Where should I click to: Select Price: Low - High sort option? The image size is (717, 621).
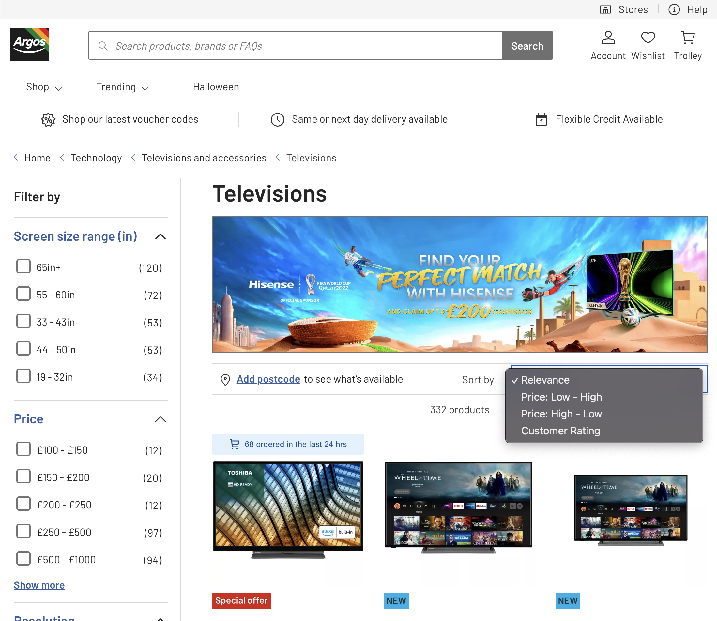[x=561, y=397]
